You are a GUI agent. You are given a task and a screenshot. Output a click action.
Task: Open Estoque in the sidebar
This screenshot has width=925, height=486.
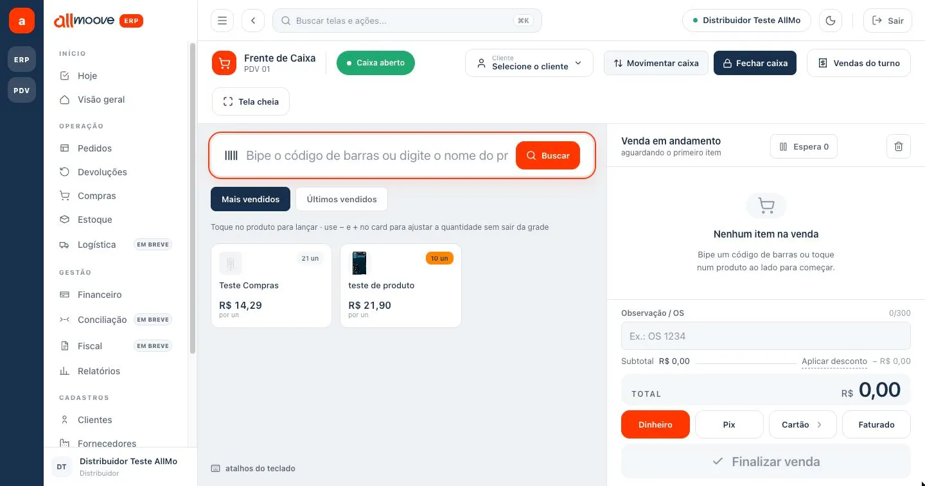tap(116, 220)
